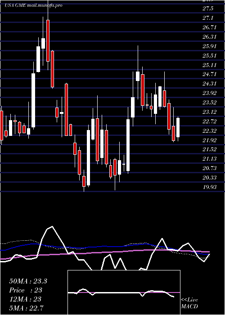225x315 pixels.
Task: Click the tallest red candlestick near 27.1
Action: tap(48, 40)
